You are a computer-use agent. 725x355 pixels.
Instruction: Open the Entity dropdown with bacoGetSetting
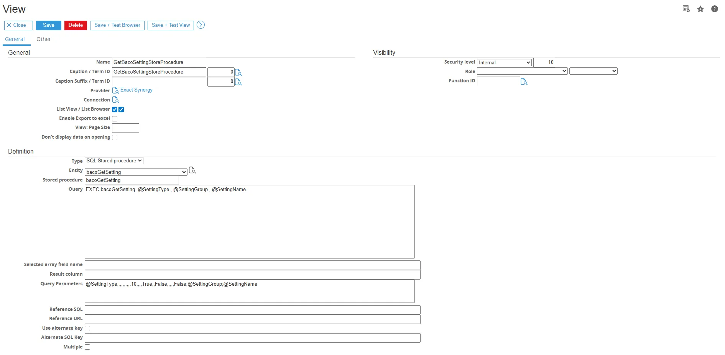click(x=136, y=172)
